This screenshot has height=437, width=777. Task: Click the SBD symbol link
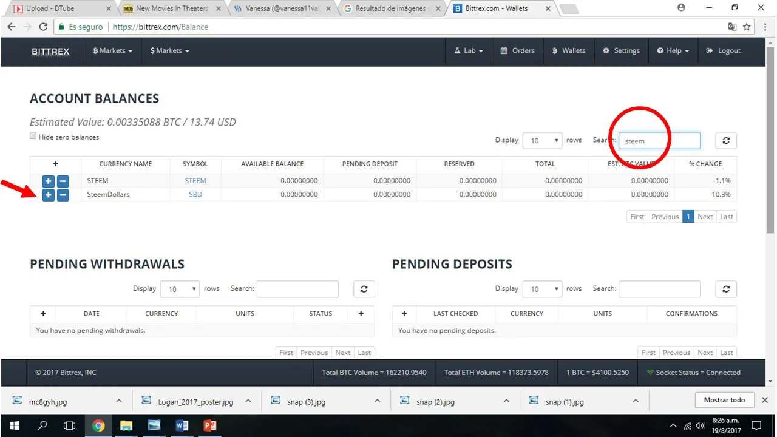[x=195, y=195]
